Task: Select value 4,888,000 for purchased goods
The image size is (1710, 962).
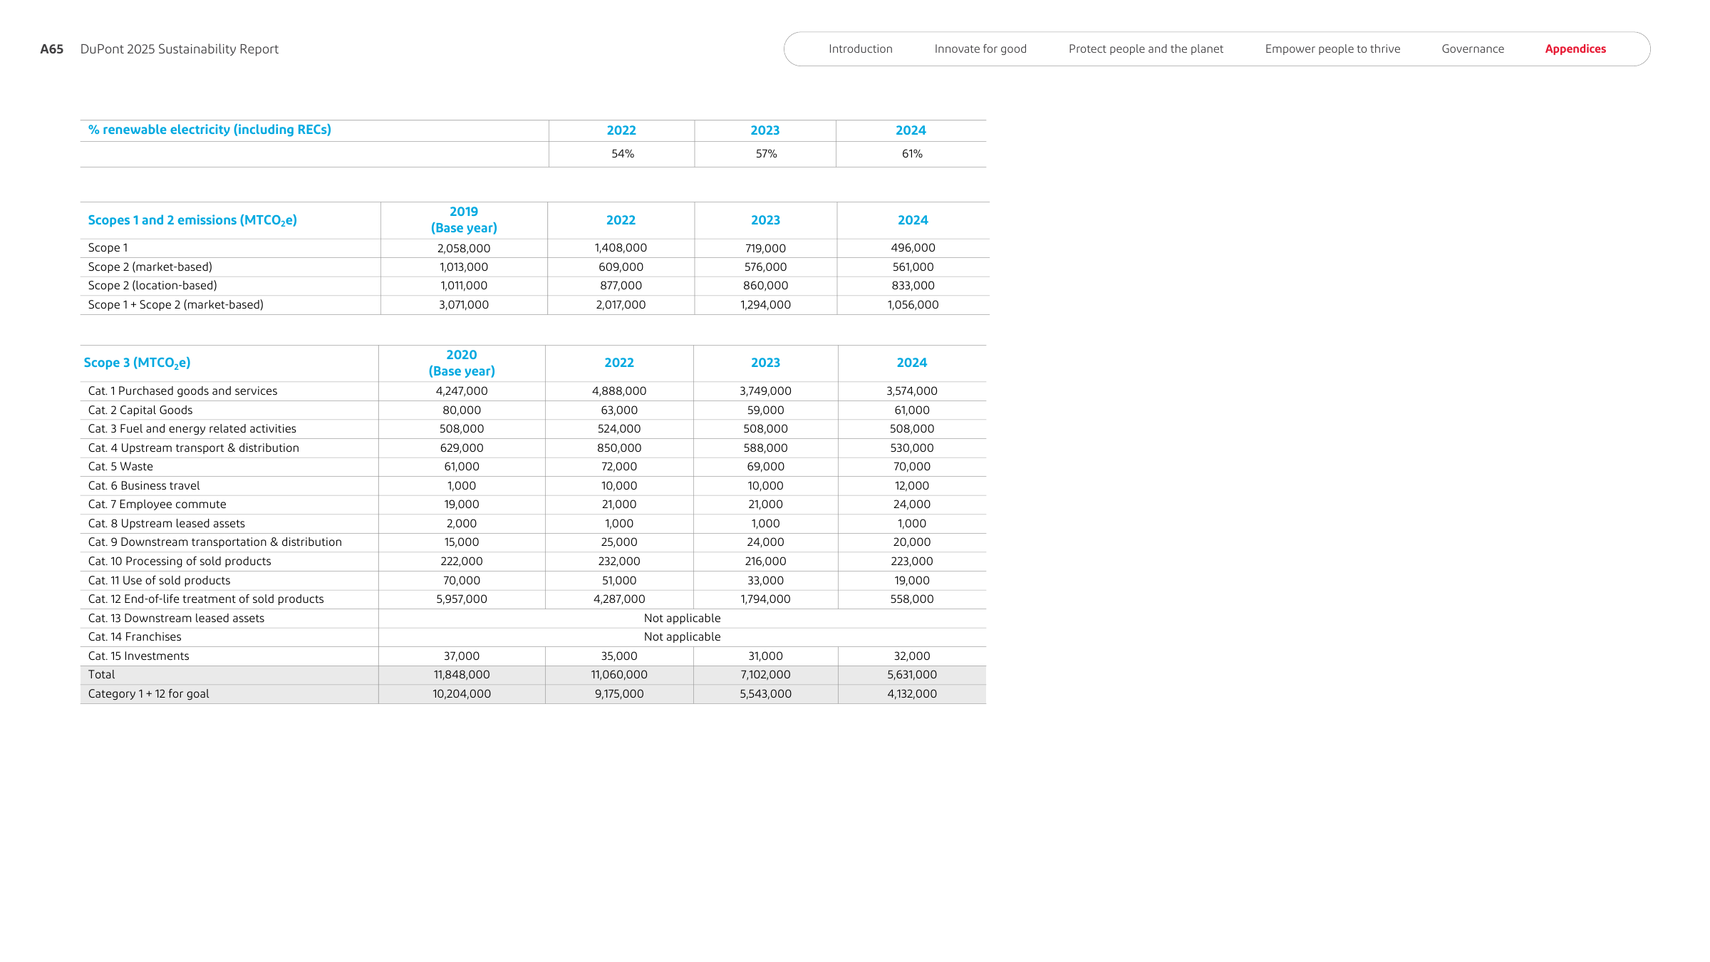Action: tap(619, 391)
